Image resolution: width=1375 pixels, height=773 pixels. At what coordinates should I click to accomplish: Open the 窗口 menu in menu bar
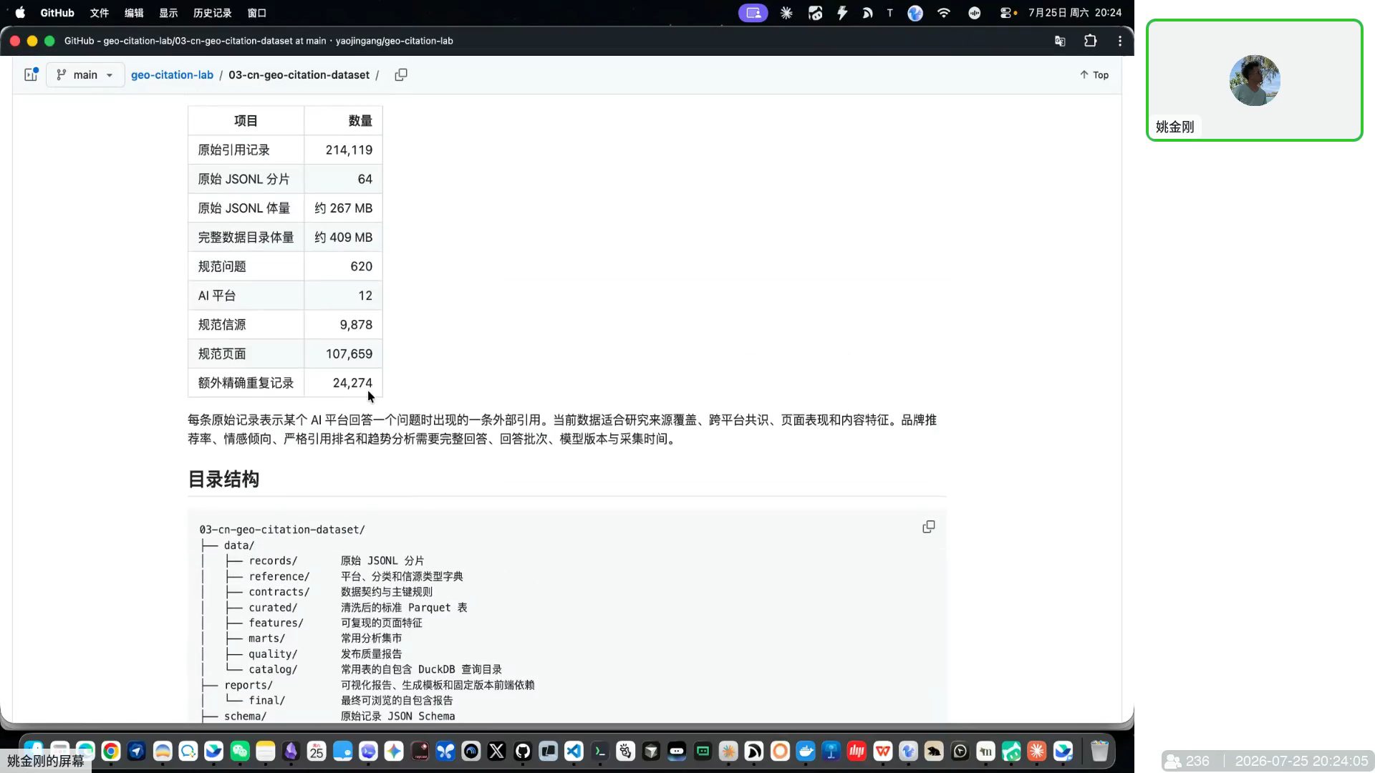tap(257, 13)
